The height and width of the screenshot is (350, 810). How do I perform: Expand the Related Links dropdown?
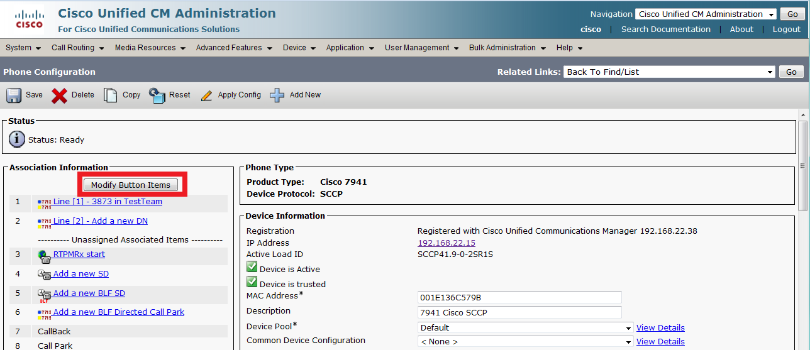(669, 72)
